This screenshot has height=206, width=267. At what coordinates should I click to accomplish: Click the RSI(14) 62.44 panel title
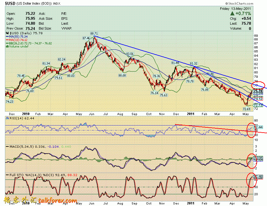coord(22,118)
